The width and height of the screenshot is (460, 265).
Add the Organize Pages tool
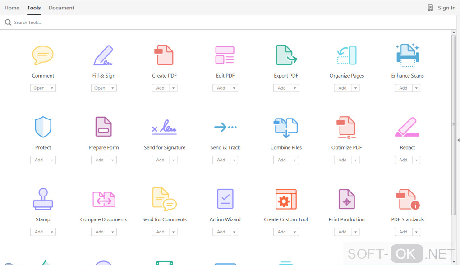[343, 88]
